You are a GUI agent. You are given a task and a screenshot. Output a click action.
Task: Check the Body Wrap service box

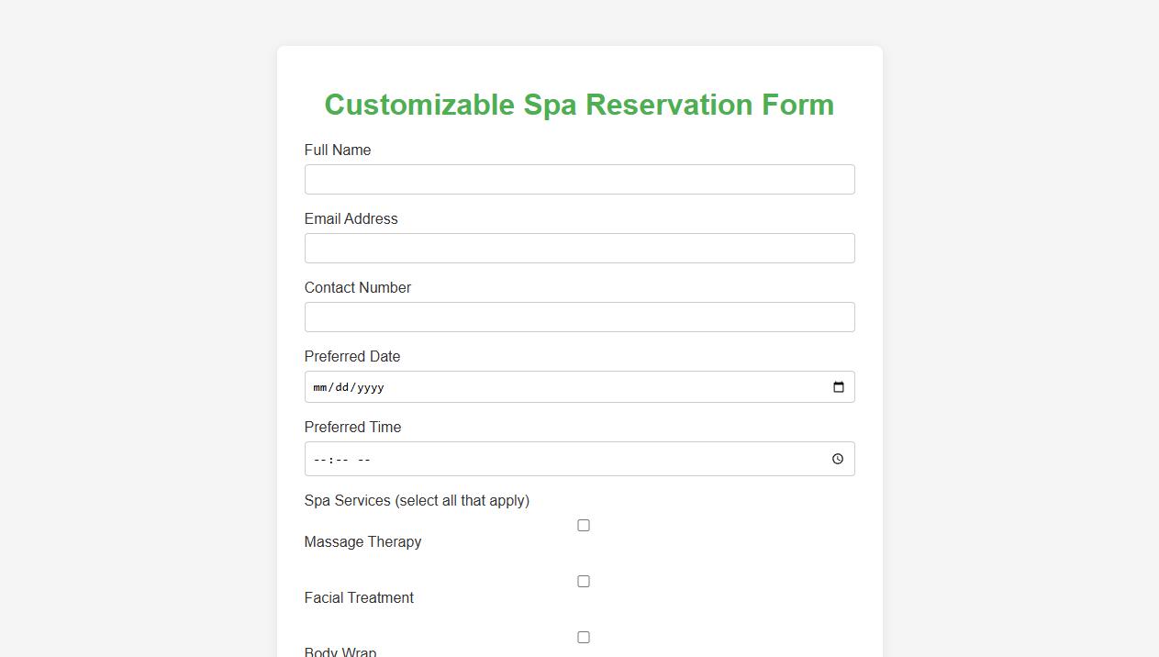tap(584, 637)
